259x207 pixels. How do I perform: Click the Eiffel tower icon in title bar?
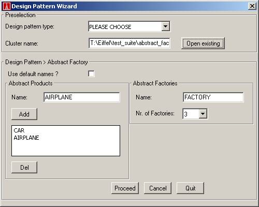point(7,6)
